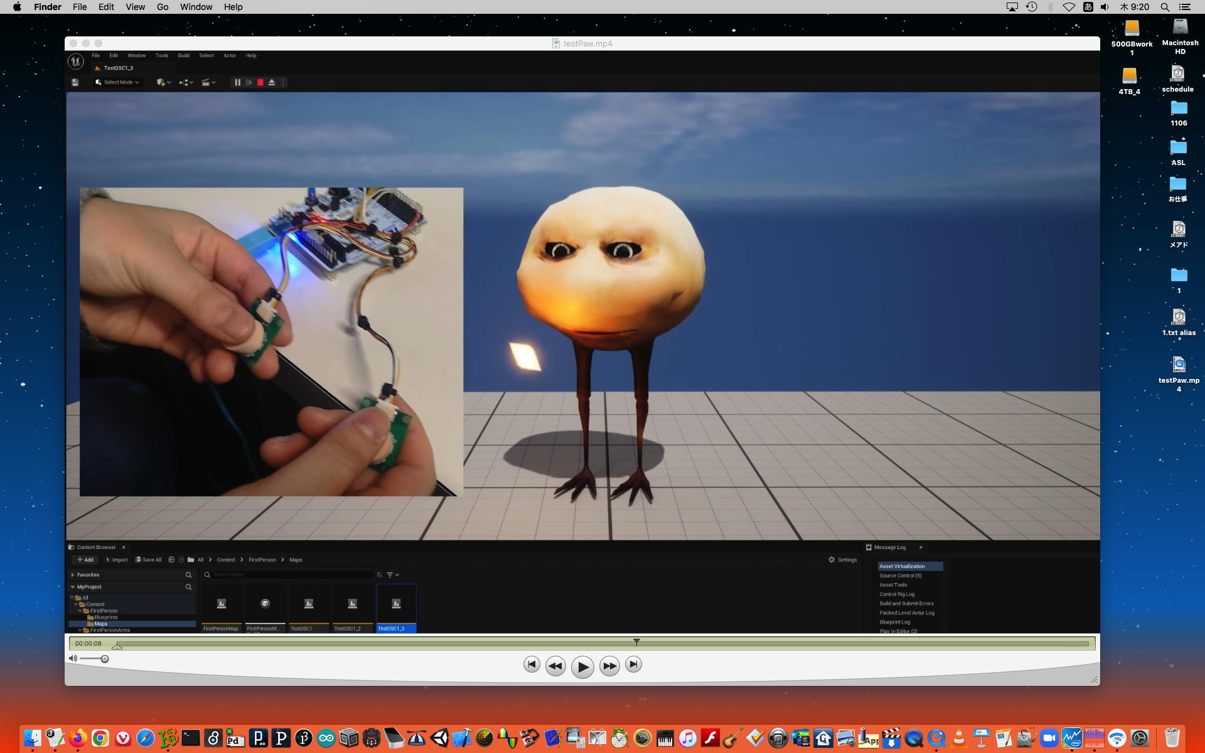Open the Finder Go menu
This screenshot has height=753, width=1205.
pyautogui.click(x=163, y=7)
